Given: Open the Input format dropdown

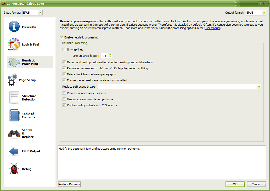Looking at the screenshot, I should coord(40,13).
